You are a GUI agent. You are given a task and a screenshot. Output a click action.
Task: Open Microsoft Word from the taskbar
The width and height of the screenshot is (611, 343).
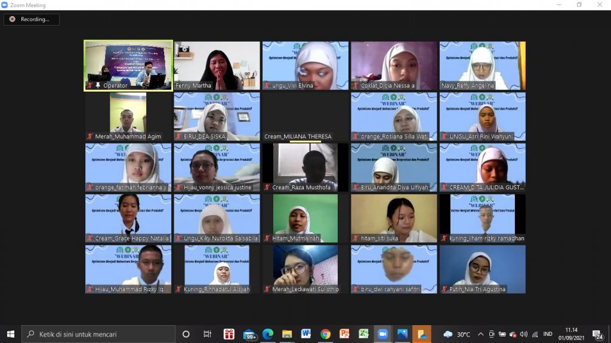[x=306, y=334]
